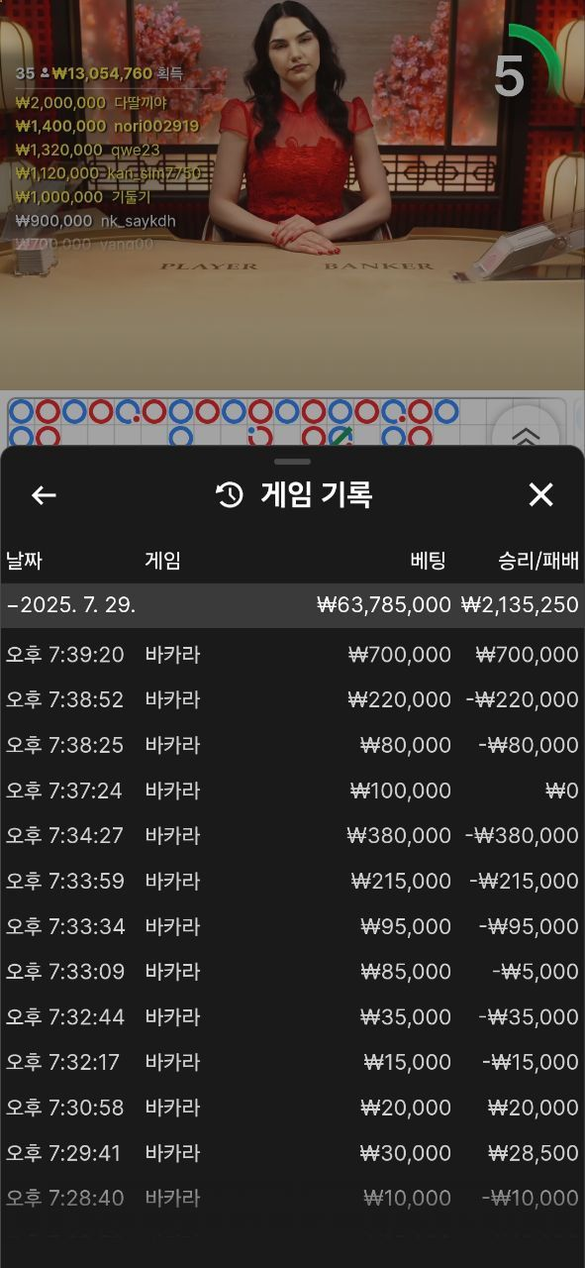Click the 베팅 column header
585x1268 pixels.
[x=428, y=561]
